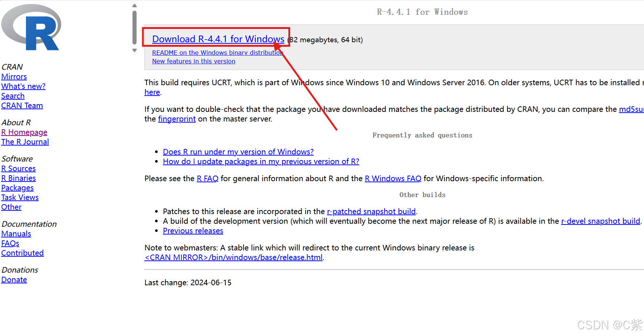644x336 pixels.
Task: Click the 'Documentation' sidebar heading
Action: [x=29, y=224]
